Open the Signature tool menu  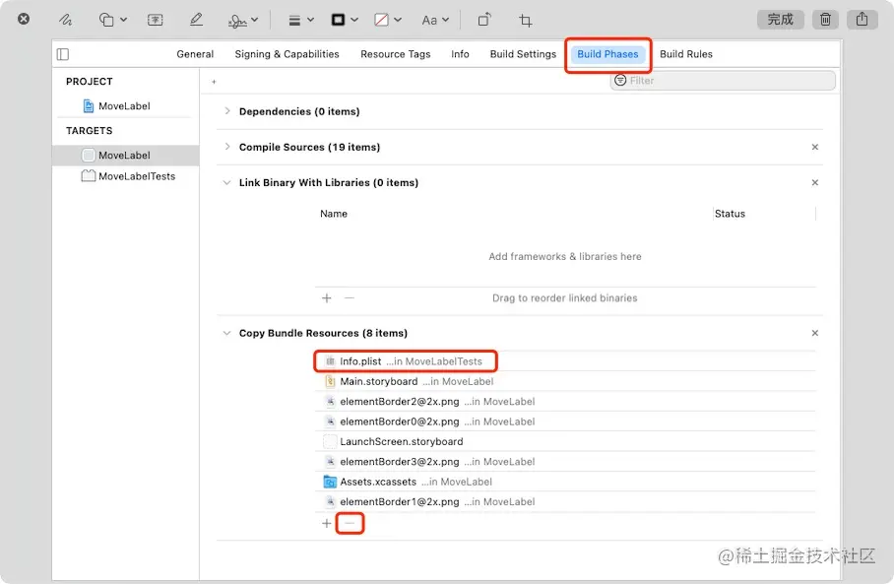pos(243,21)
